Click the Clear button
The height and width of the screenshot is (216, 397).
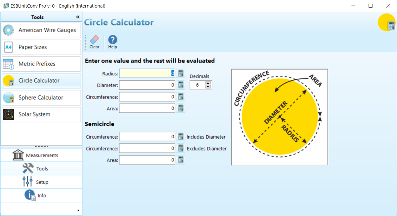(94, 41)
